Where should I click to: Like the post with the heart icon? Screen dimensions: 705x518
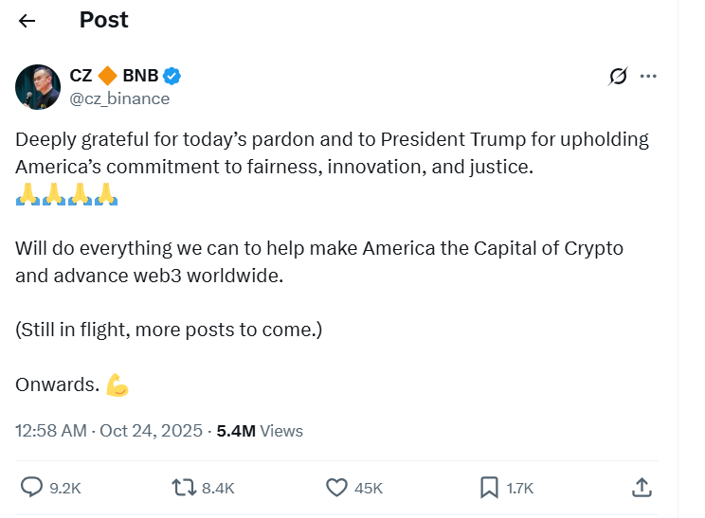click(336, 488)
